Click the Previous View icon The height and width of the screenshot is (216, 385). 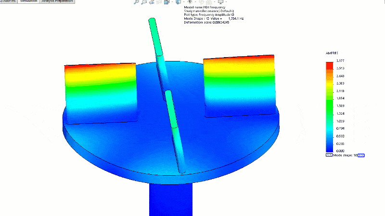(152, 2)
